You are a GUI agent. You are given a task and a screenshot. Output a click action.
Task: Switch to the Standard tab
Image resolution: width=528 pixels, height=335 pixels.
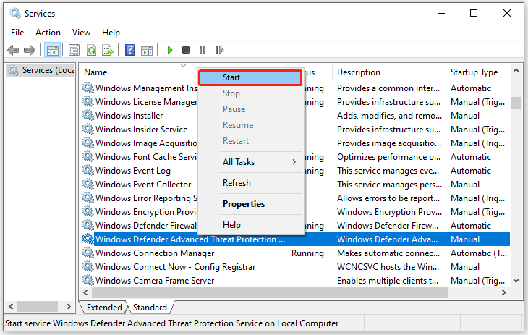click(x=150, y=308)
